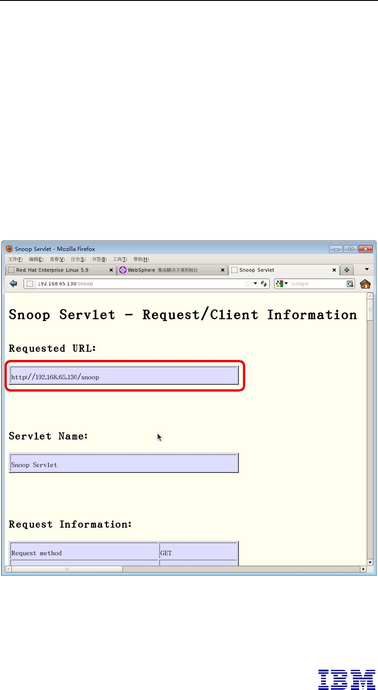Close the Red Hat Enterprise Linux 5.9 tab
The image size is (378, 690).
[x=111, y=270]
